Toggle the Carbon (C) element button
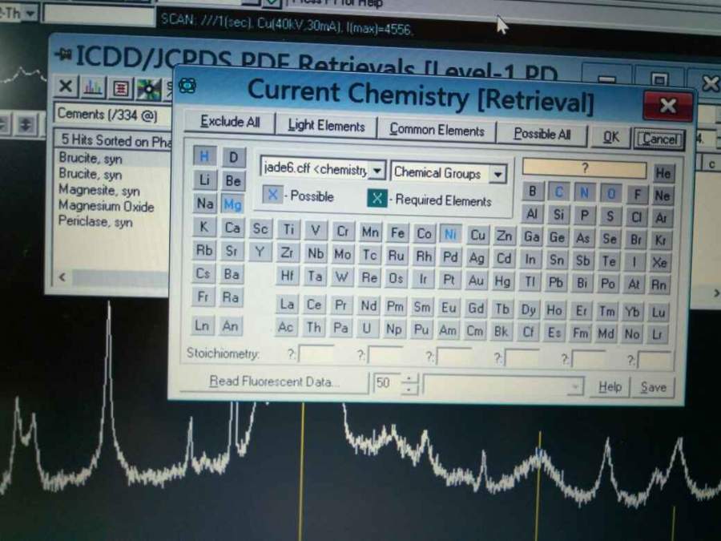Image resolution: width=721 pixels, height=541 pixels. tap(558, 192)
